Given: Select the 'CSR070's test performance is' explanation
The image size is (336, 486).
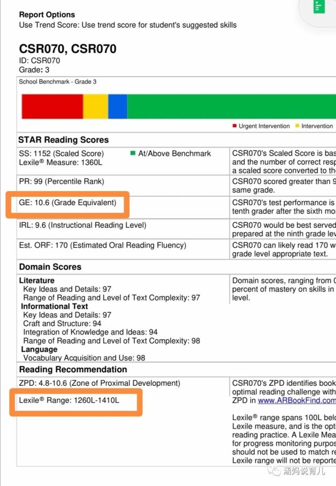Looking at the screenshot, I should click(284, 207).
